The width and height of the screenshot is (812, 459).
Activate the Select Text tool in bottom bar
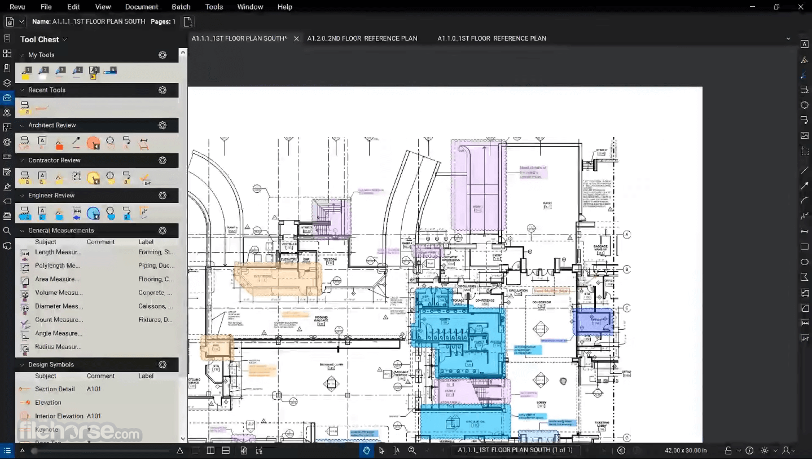click(397, 450)
